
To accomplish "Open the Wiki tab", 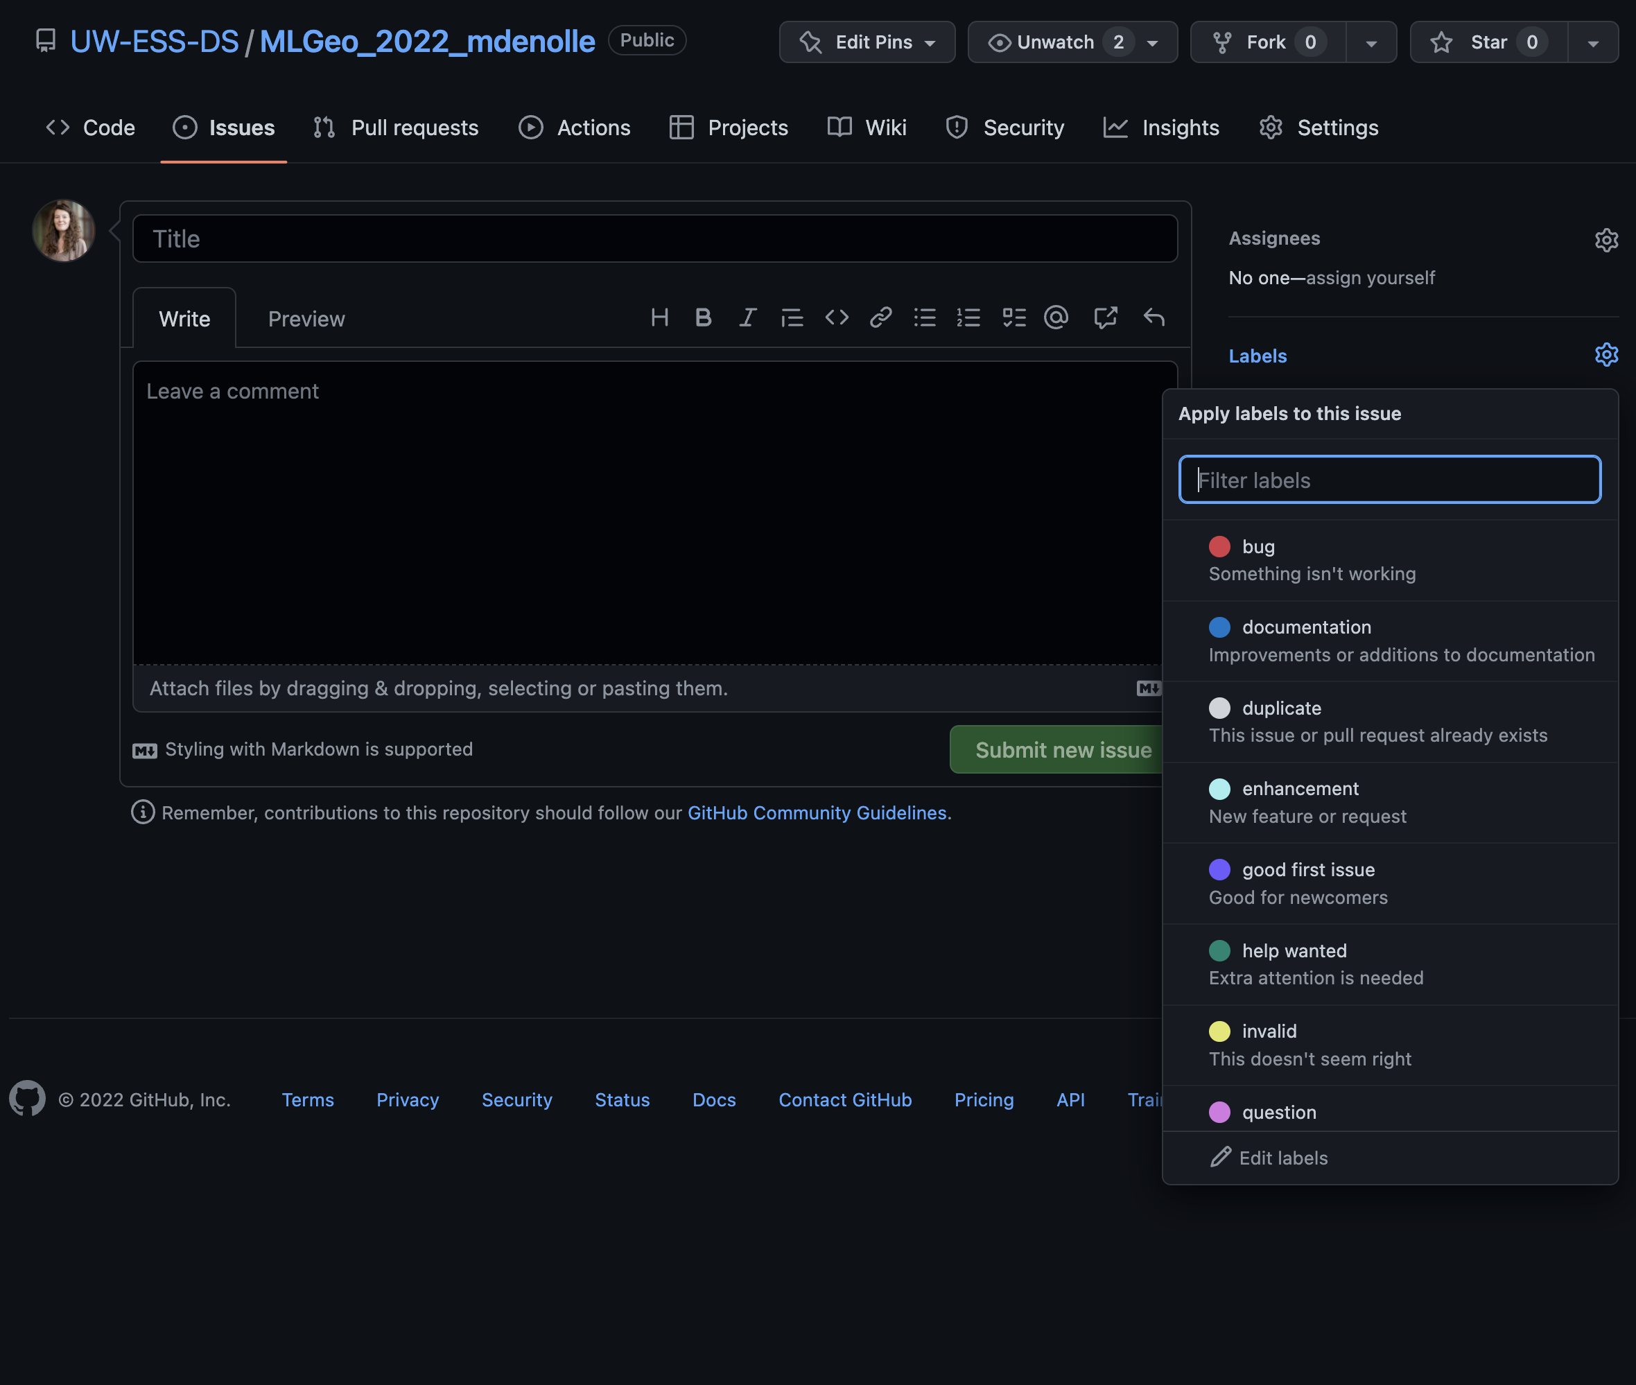I will 867,127.
